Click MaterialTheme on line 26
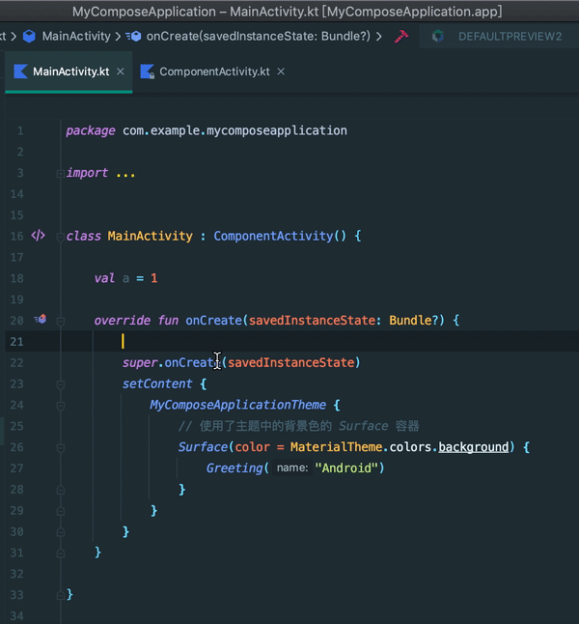This screenshot has width=579, height=624. [336, 447]
